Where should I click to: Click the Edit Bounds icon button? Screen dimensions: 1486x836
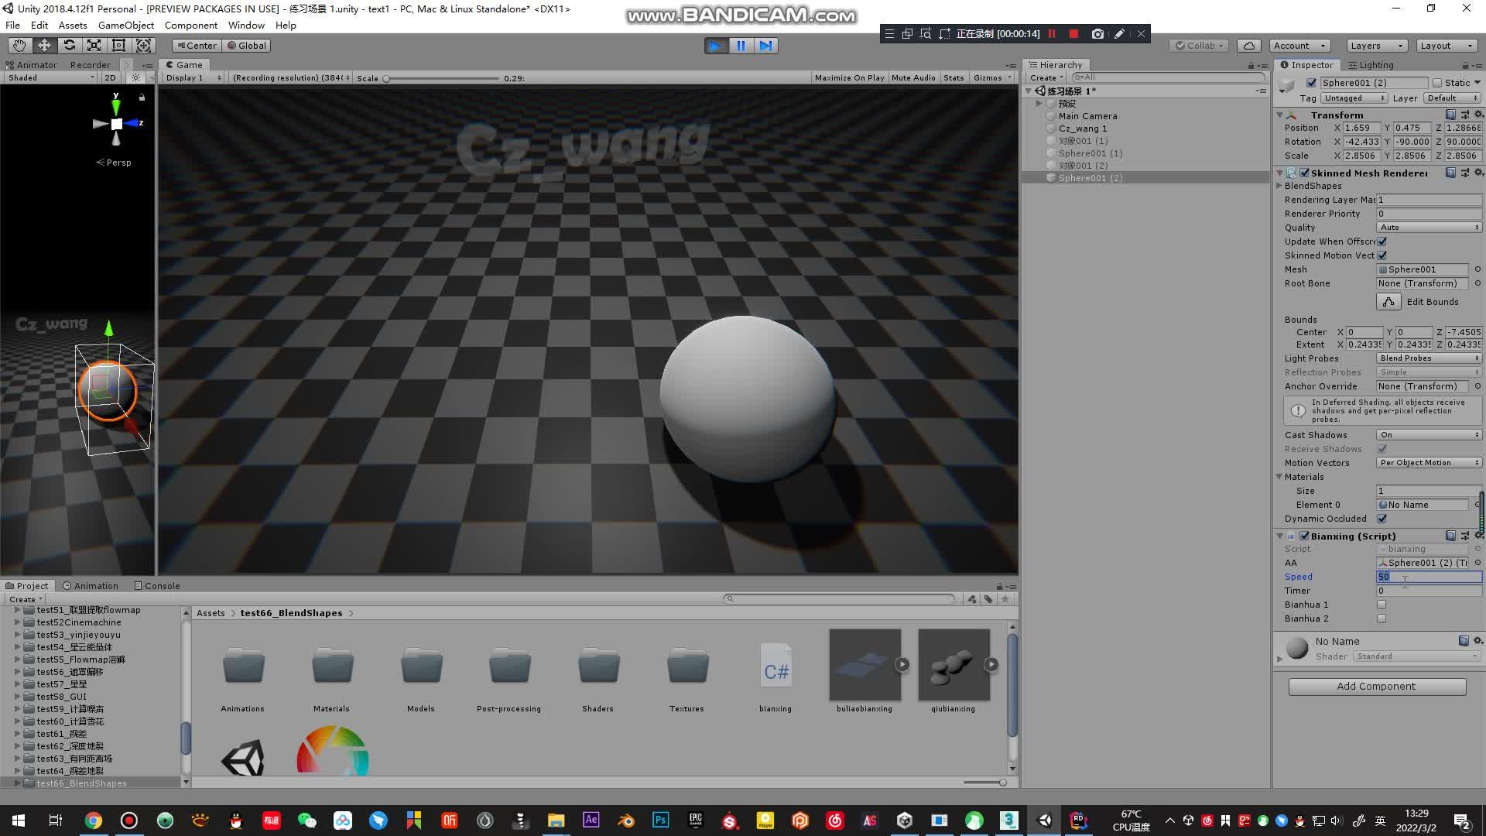click(x=1388, y=302)
